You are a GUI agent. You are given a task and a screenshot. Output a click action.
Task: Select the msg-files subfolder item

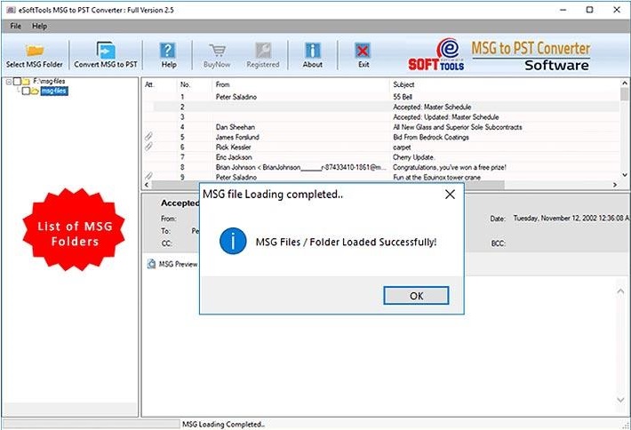tap(54, 91)
